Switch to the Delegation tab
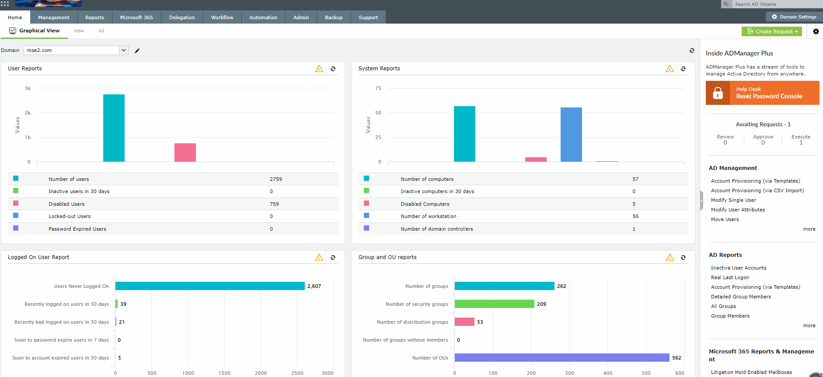 182,17
